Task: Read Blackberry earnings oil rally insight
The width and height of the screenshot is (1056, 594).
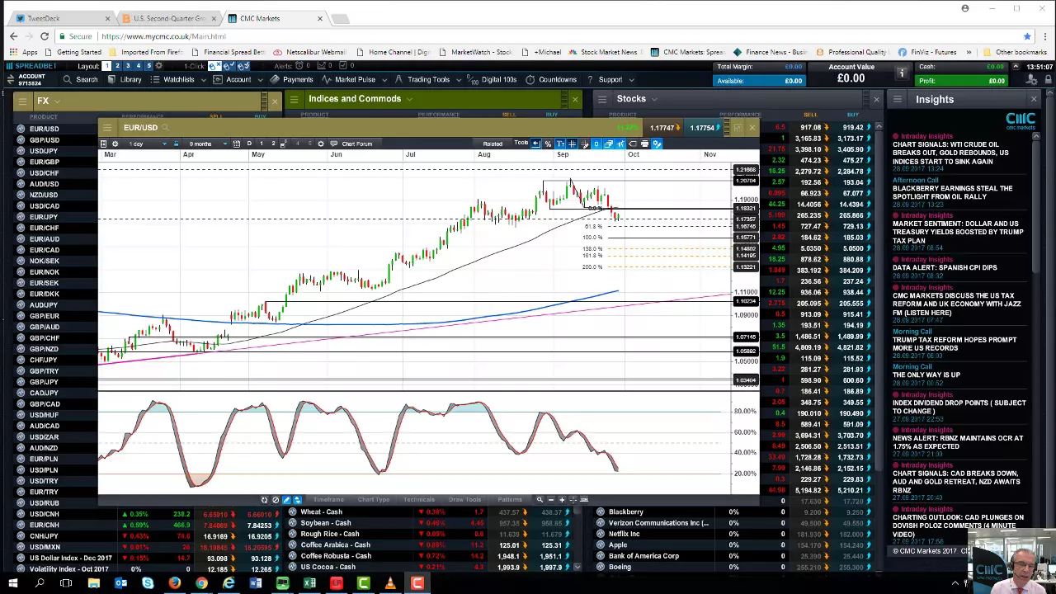Action: point(952,192)
